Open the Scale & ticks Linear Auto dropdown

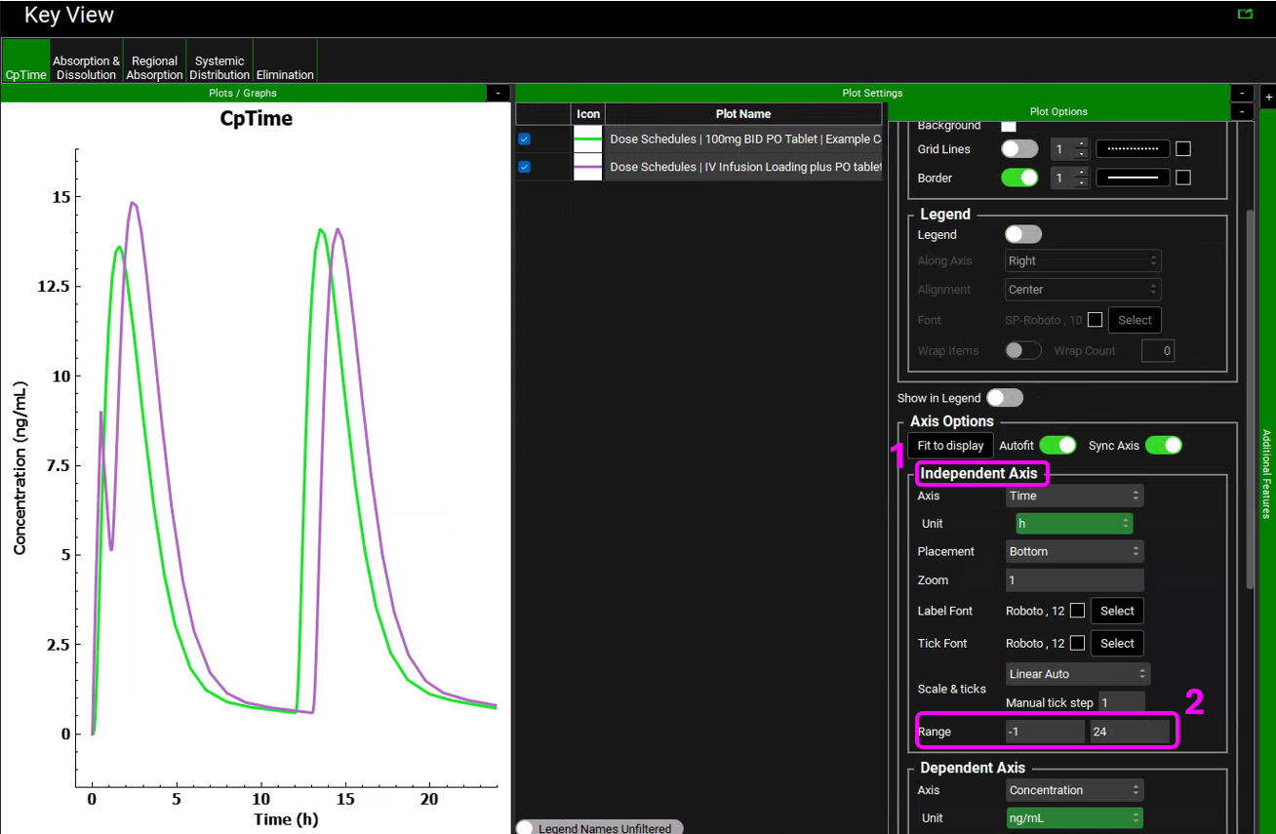coord(1078,674)
